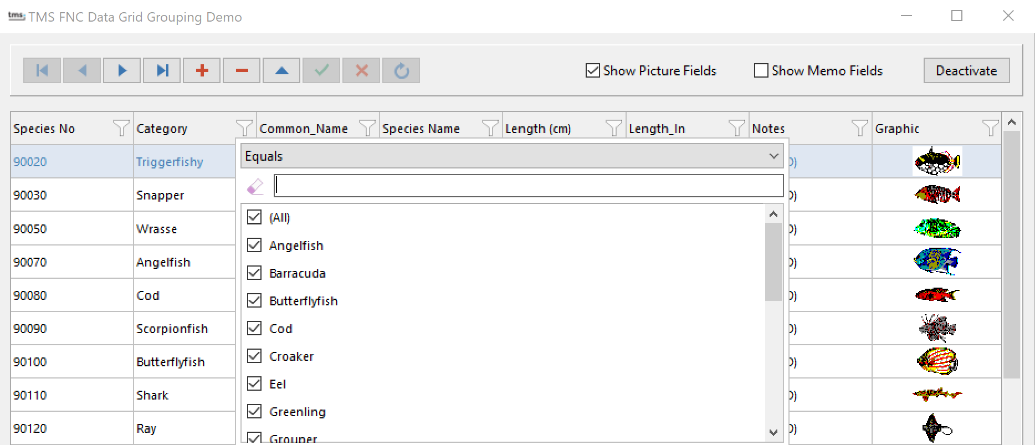
Task: Select the Scorpionfish category cell
Action: click(185, 329)
